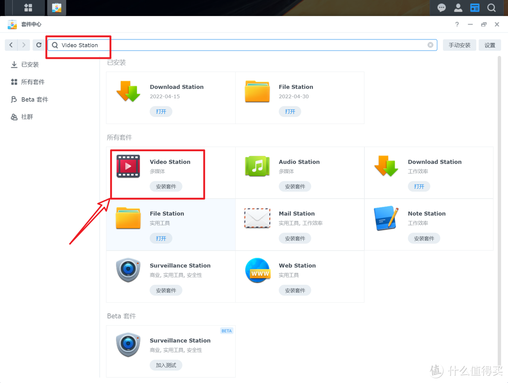
Task: Click the Mail Station envelope icon
Action: (258, 218)
